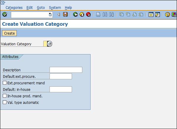The image size is (177, 129).
Task: Enable Ext.procurement mand checkbox
Action: [x=4, y=83]
